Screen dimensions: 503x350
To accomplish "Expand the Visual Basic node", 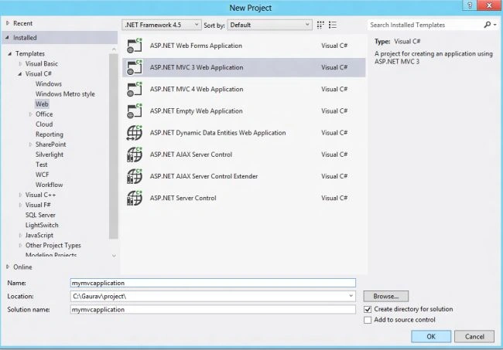I will coord(20,63).
